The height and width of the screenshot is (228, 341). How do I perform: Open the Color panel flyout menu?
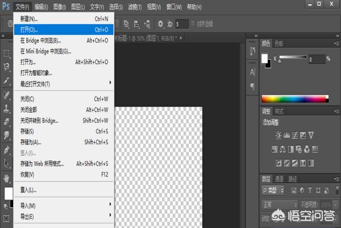point(336,44)
